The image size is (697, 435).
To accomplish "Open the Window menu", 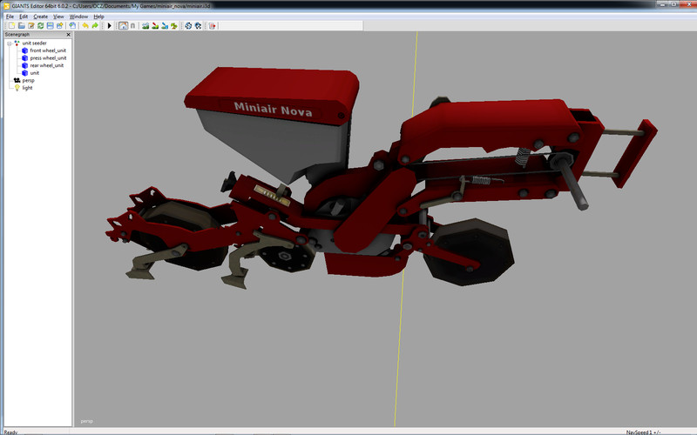I will tap(78, 17).
